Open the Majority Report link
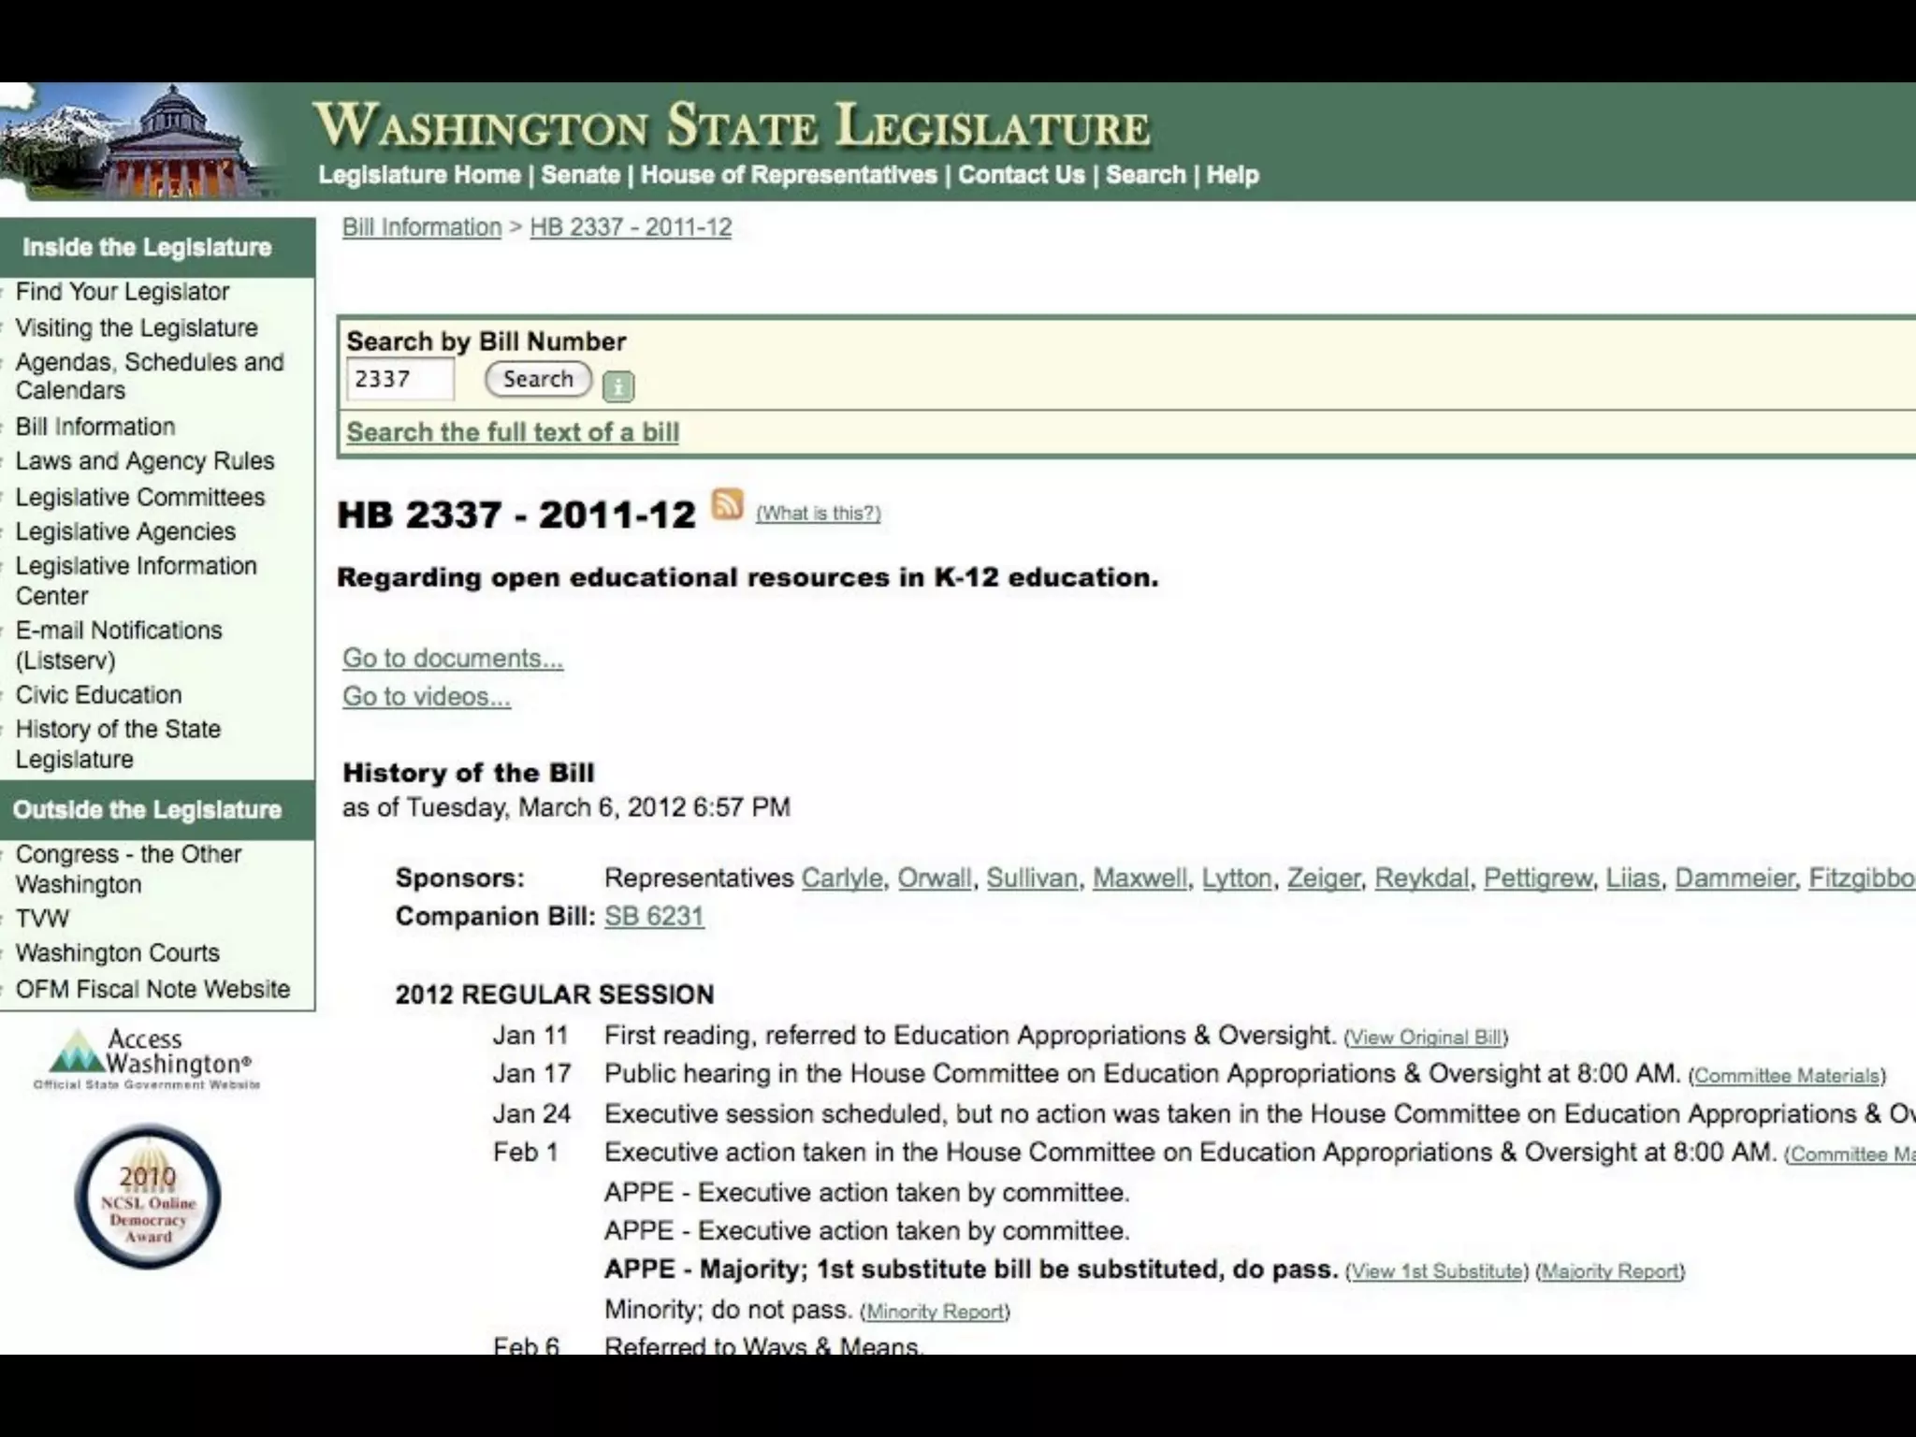 point(1610,1271)
